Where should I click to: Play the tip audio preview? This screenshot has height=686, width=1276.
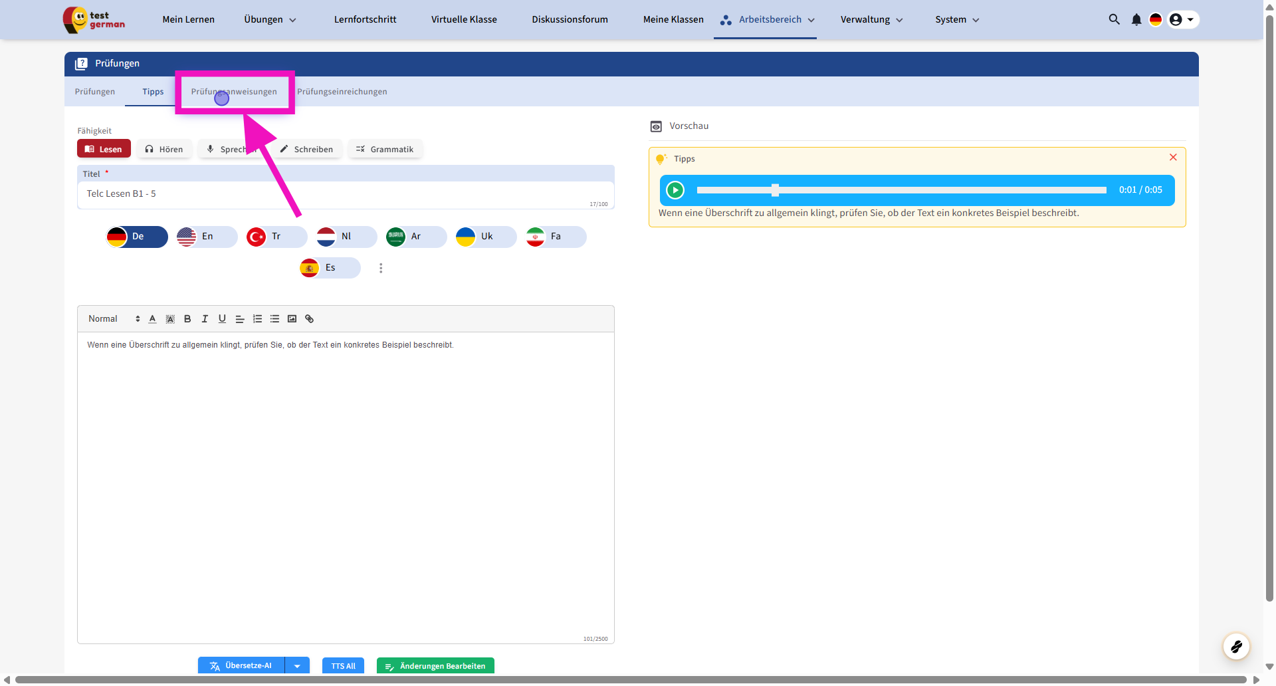click(675, 190)
